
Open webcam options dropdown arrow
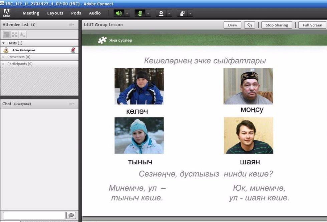tap(170, 13)
